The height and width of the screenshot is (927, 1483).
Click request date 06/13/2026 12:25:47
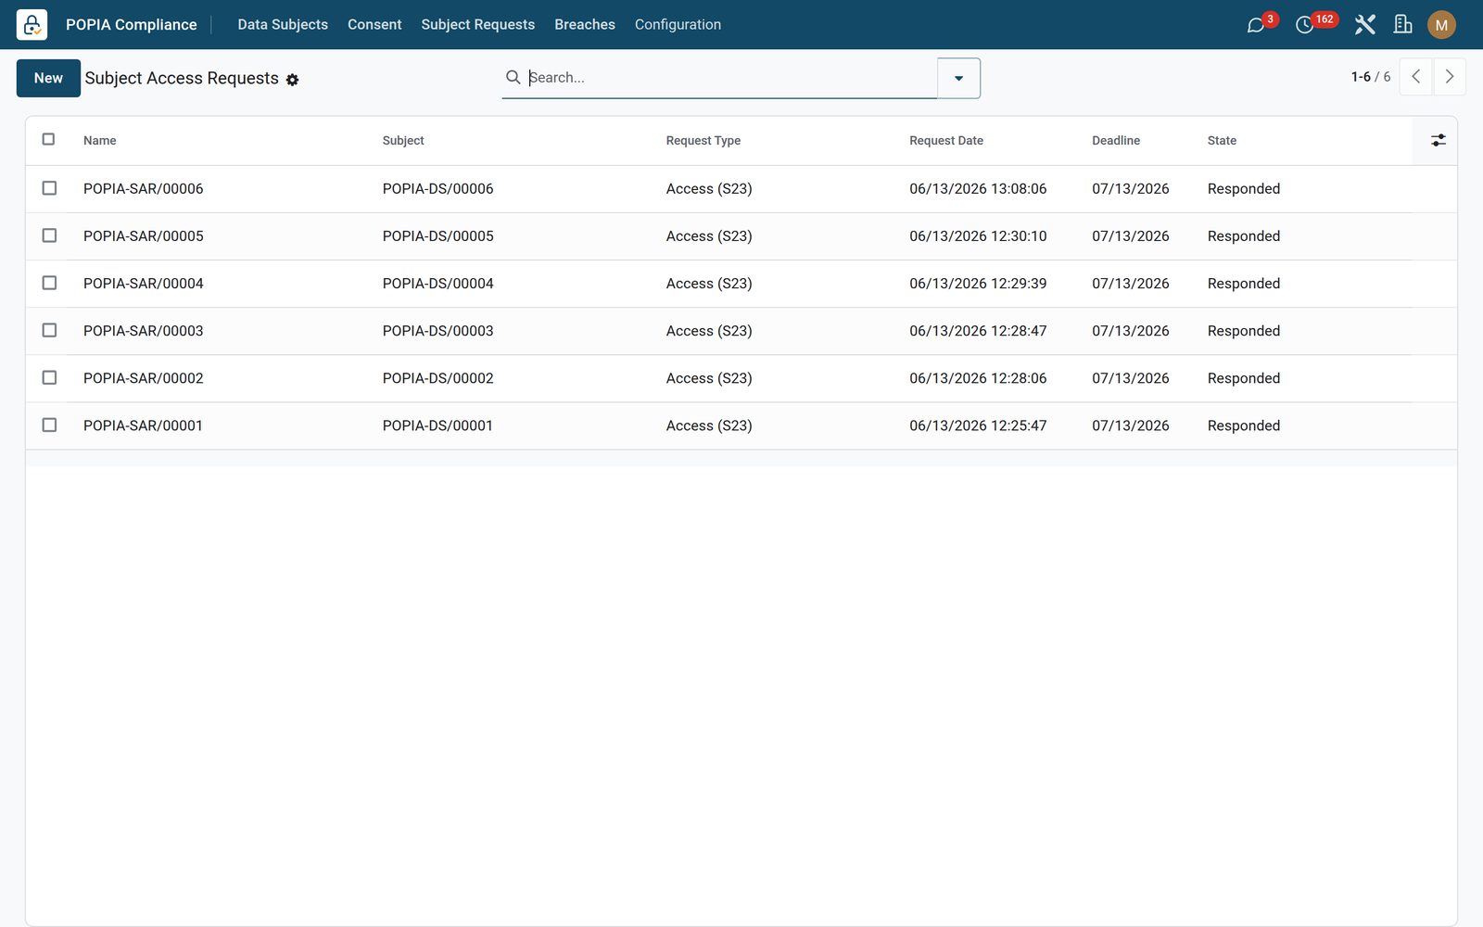coord(978,425)
